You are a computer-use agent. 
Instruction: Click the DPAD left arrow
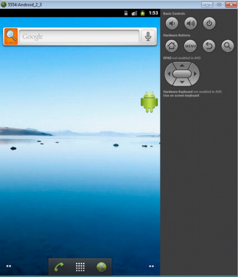(169, 74)
